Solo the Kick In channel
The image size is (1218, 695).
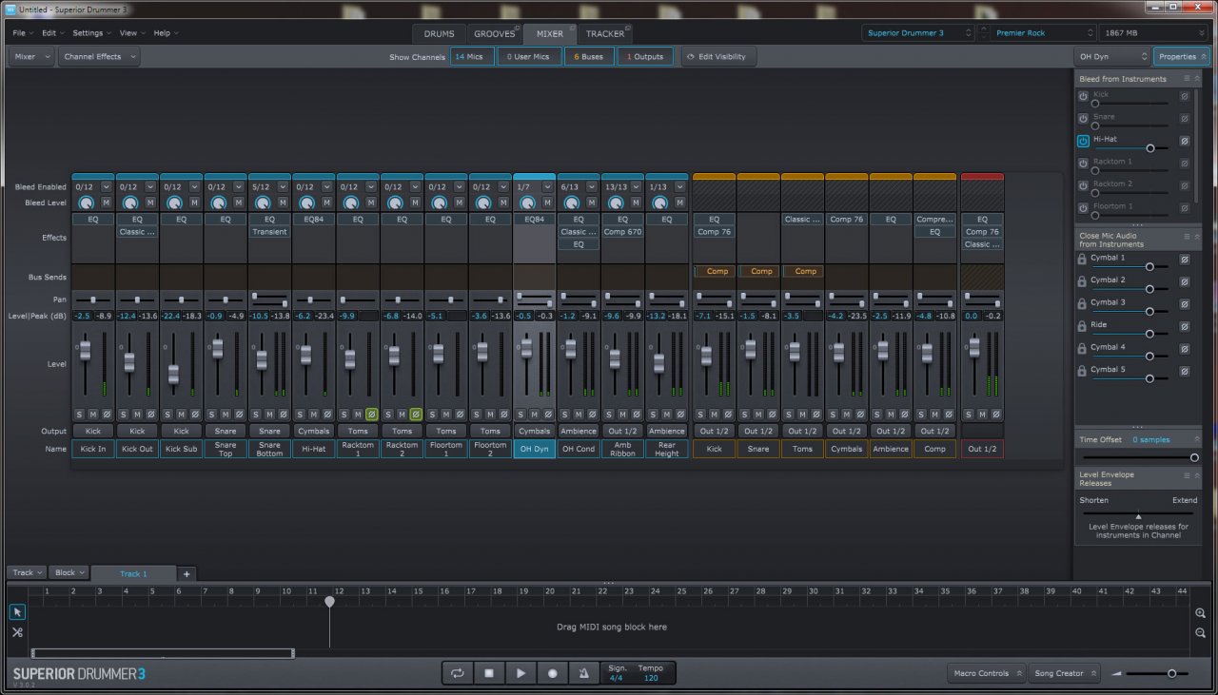point(78,415)
